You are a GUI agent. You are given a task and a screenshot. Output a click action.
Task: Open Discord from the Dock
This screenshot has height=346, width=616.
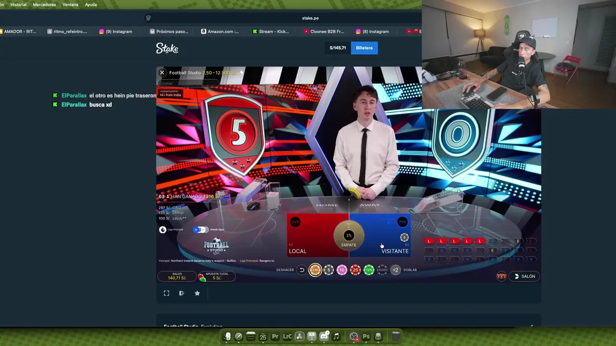(x=324, y=336)
